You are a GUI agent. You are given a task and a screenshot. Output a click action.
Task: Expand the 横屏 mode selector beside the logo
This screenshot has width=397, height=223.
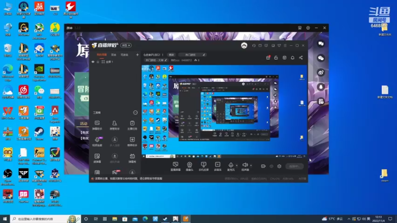(x=126, y=45)
